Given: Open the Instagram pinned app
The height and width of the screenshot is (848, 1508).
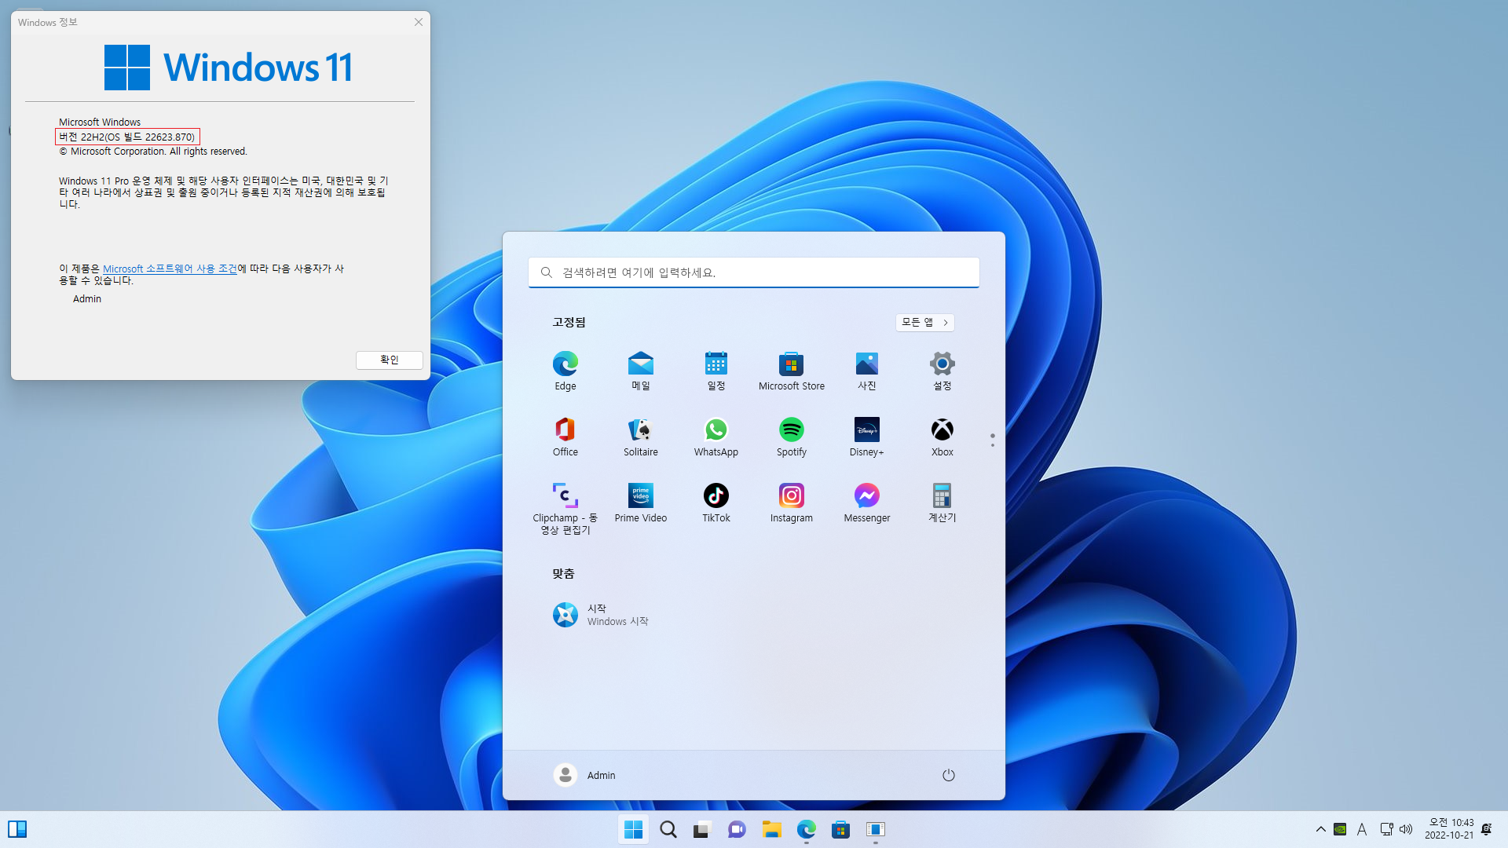Looking at the screenshot, I should pyautogui.click(x=791, y=496).
